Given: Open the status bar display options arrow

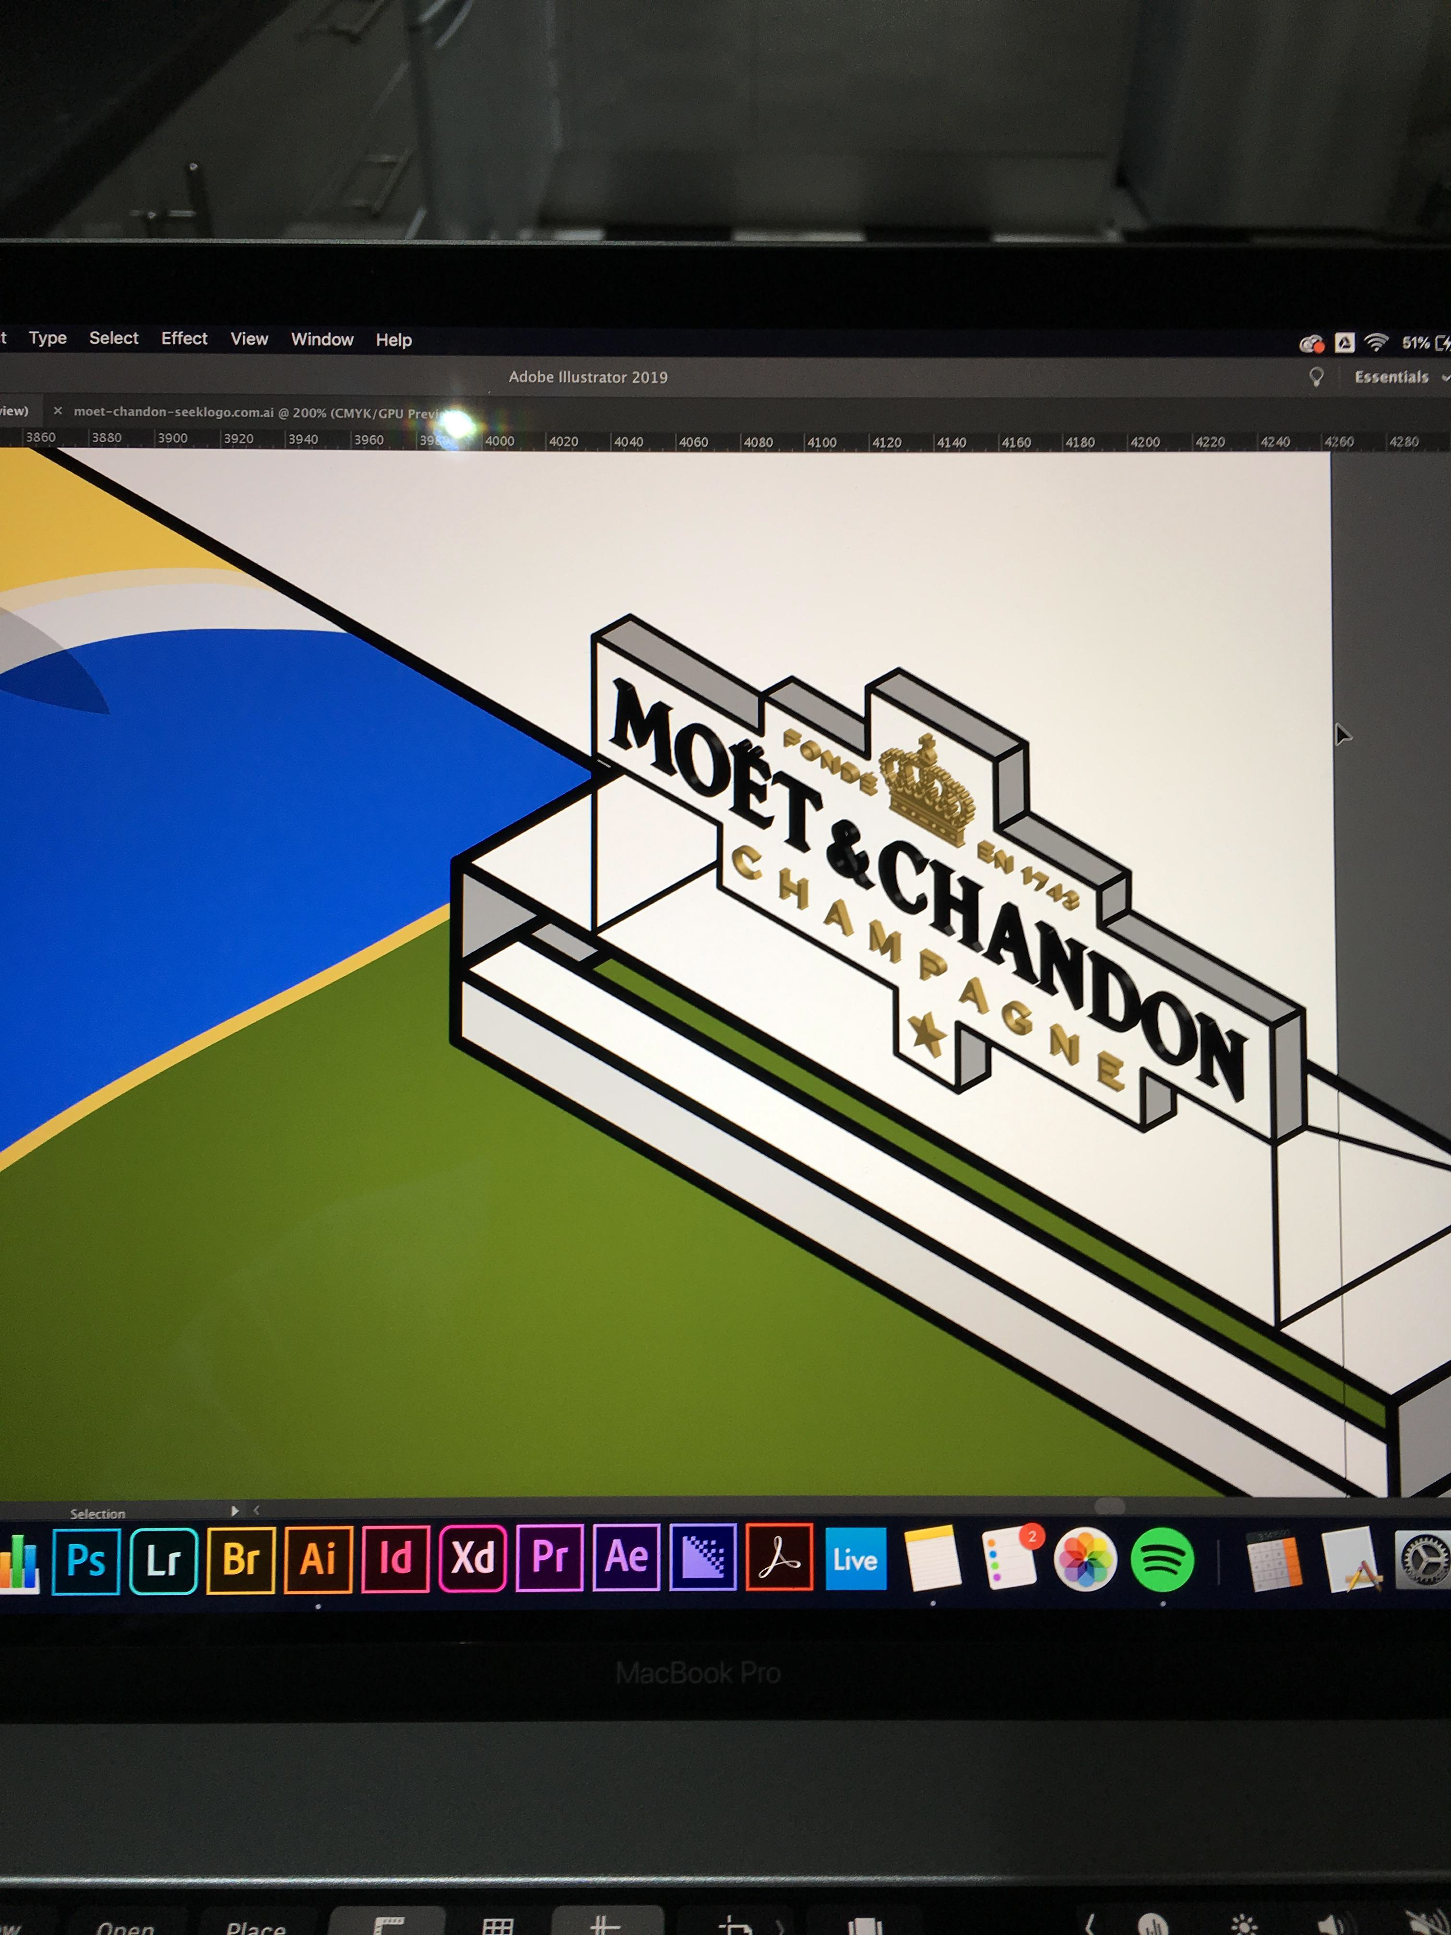Looking at the screenshot, I should coord(235,1511).
